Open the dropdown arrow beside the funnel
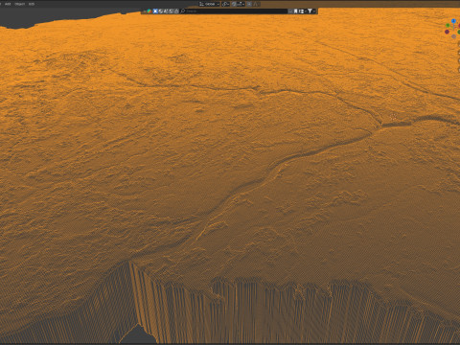Image resolution: width=460 pixels, height=345 pixels. click(x=314, y=11)
